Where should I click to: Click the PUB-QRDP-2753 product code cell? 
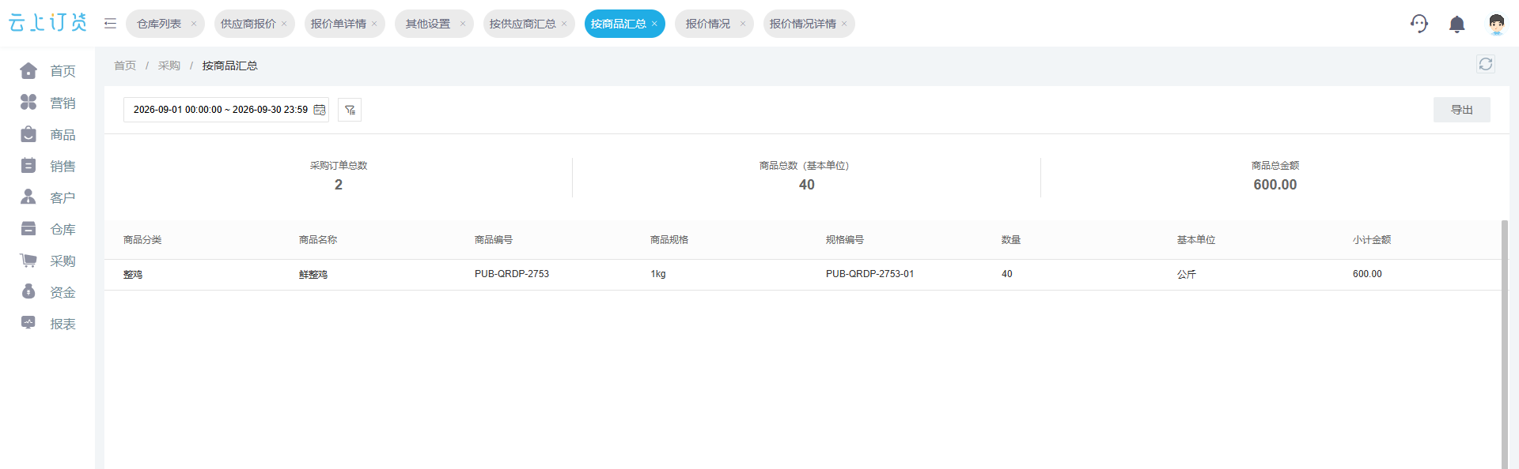point(512,274)
